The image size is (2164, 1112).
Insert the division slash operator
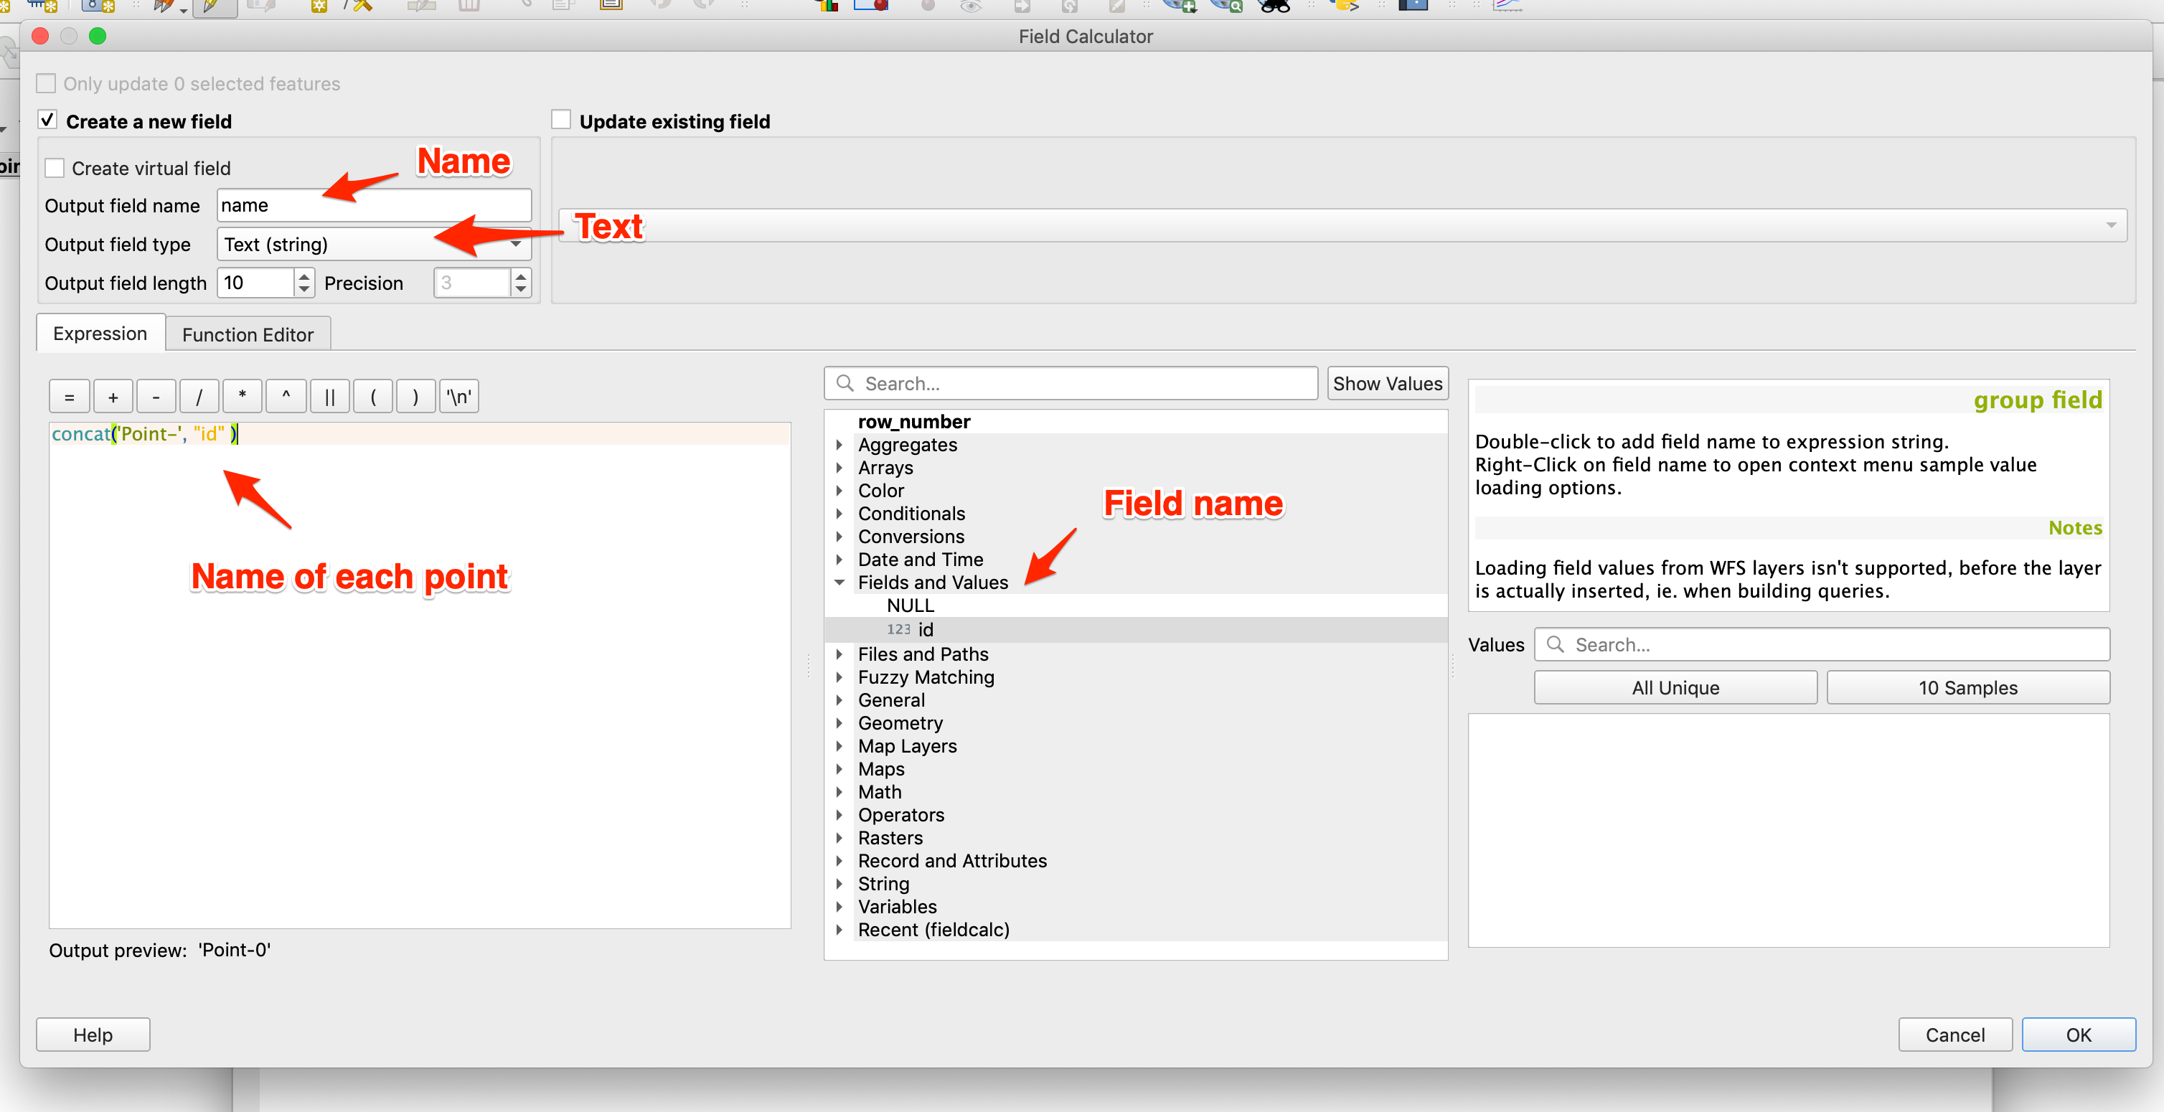[x=199, y=397]
